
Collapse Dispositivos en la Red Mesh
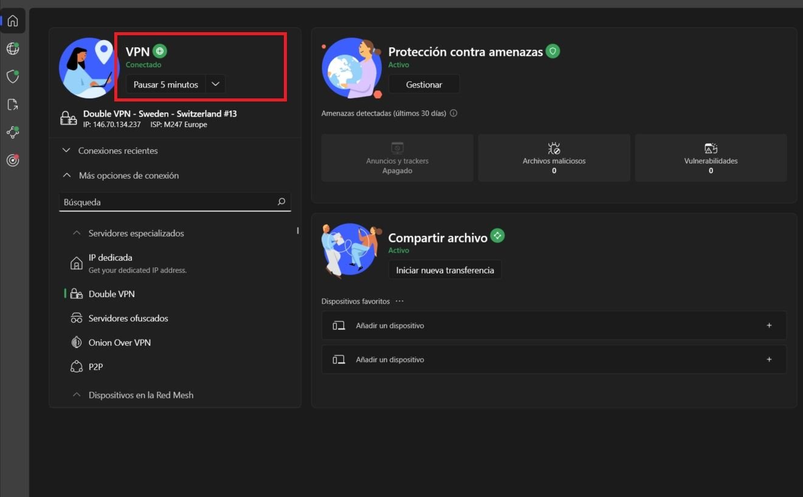tap(77, 395)
